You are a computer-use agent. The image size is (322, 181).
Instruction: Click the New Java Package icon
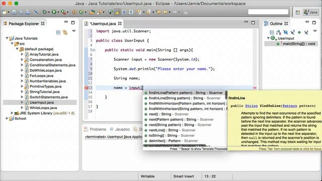pos(74,12)
